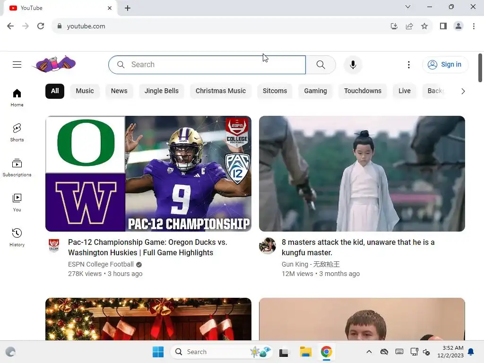Image resolution: width=484 pixels, height=363 pixels.
Task: Open Chrome three-dot menu
Action: click(x=474, y=26)
